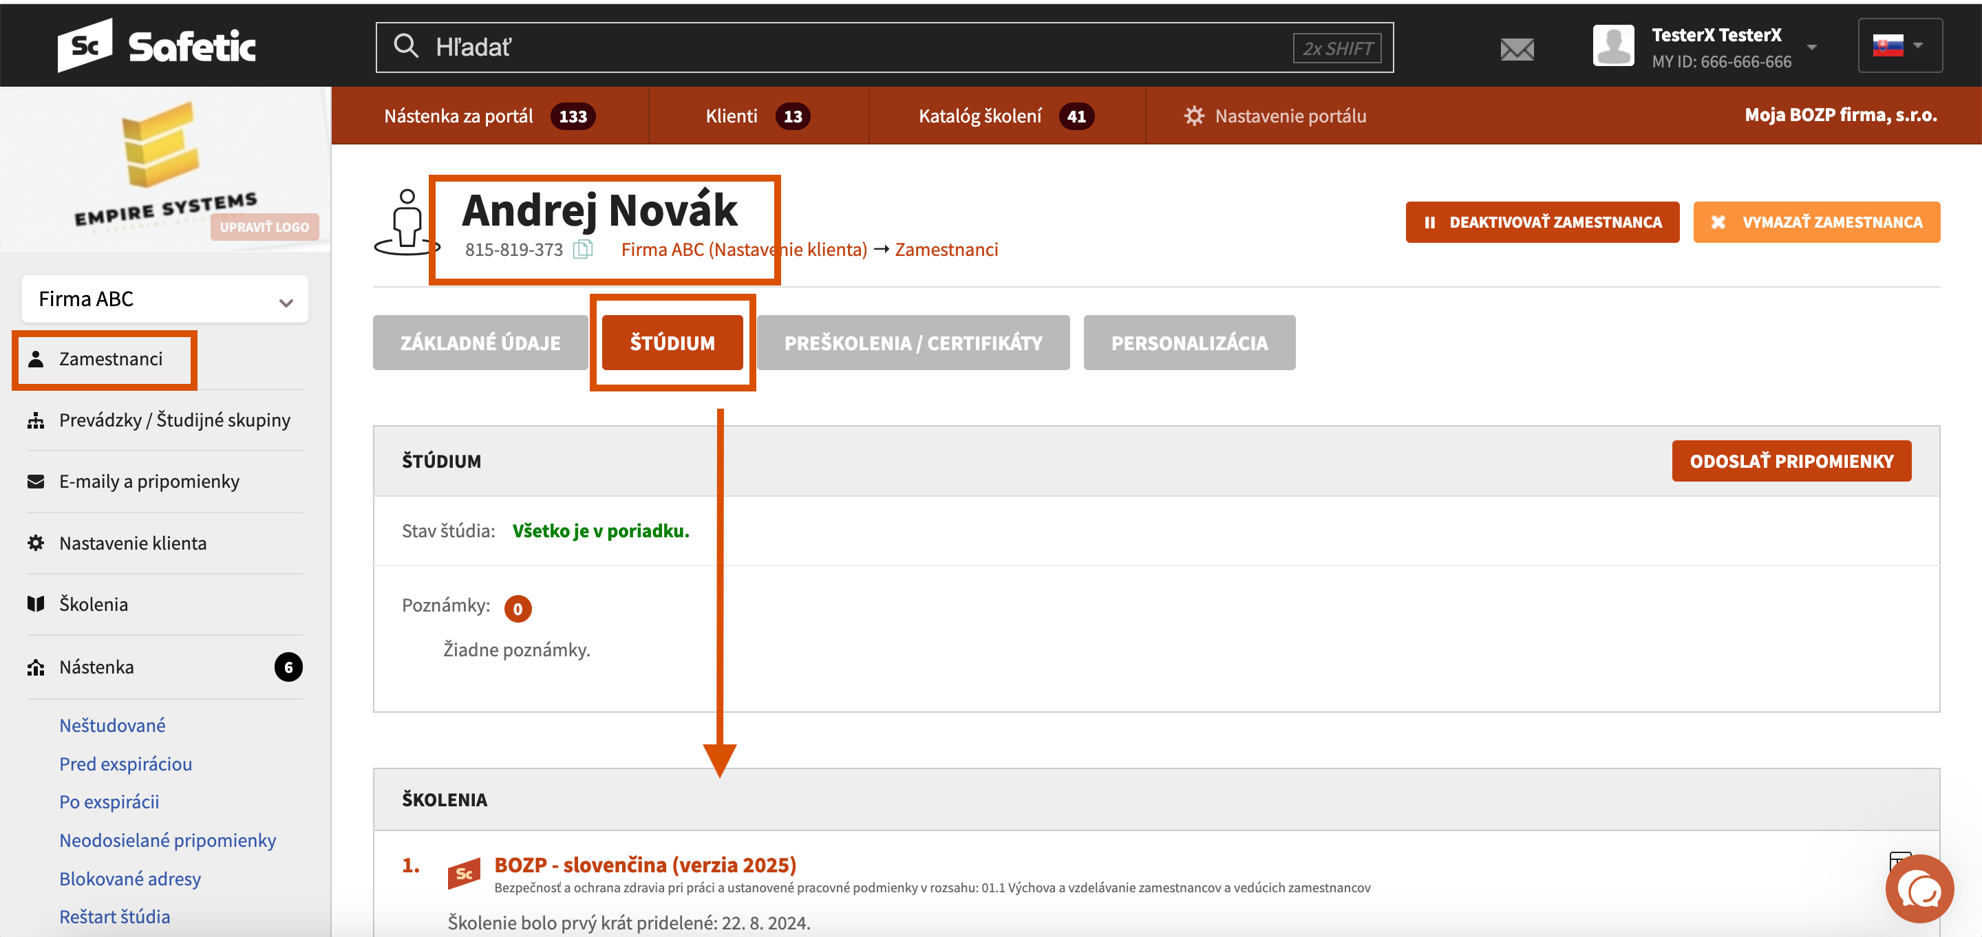Click the home icon beside Nástenka
1982x937 pixels.
(35, 667)
